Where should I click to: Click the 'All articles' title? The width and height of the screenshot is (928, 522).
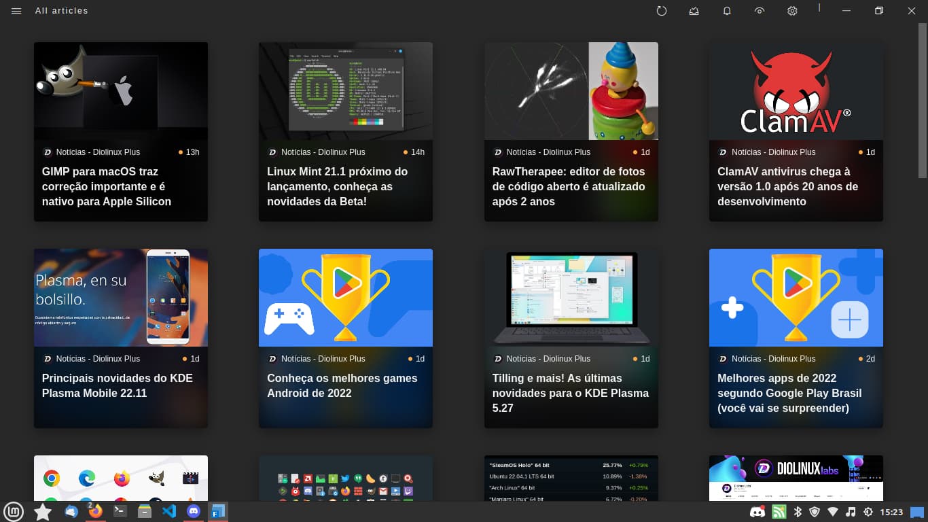pyautogui.click(x=62, y=11)
